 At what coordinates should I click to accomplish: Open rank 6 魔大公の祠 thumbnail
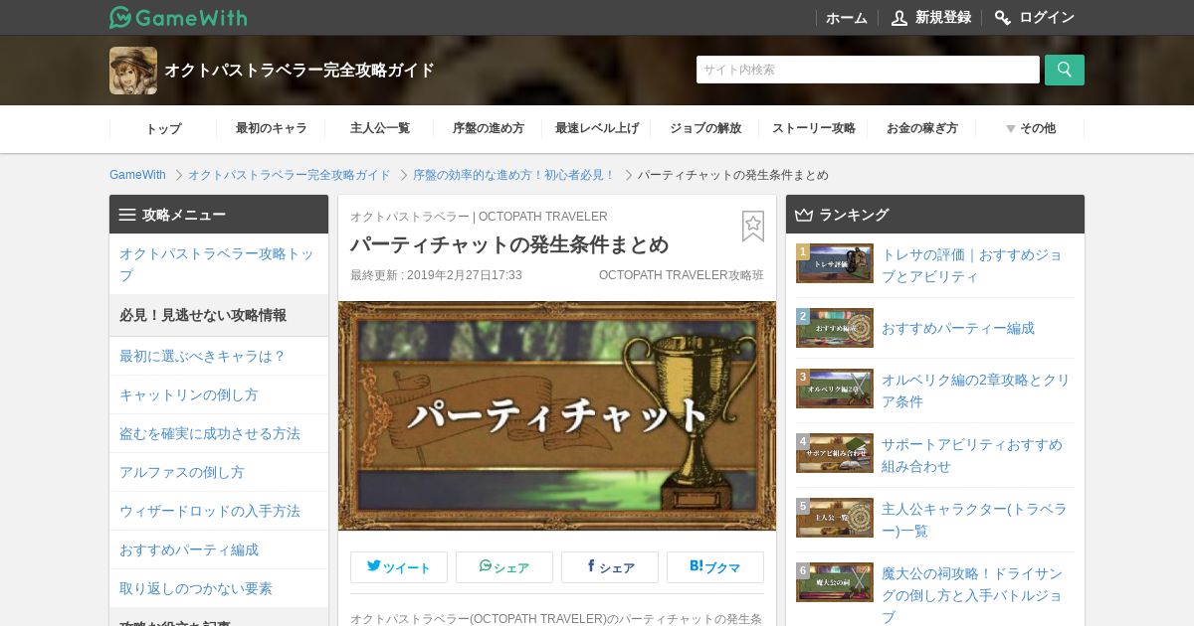(x=835, y=582)
